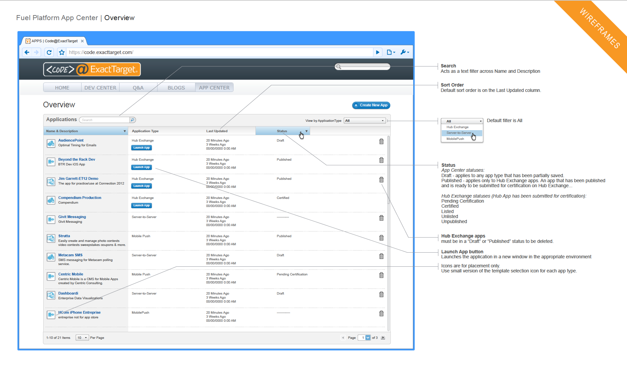Image resolution: width=627 pixels, height=365 pixels.
Task: Open the items Per Page dropdown
Action: pos(82,338)
